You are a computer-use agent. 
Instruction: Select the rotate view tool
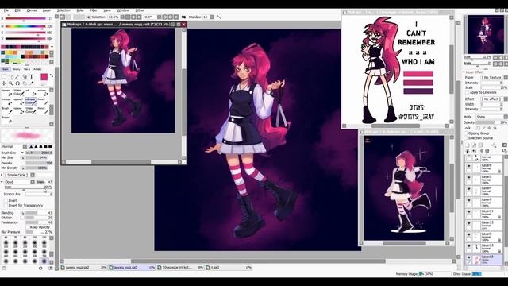(x=17, y=83)
